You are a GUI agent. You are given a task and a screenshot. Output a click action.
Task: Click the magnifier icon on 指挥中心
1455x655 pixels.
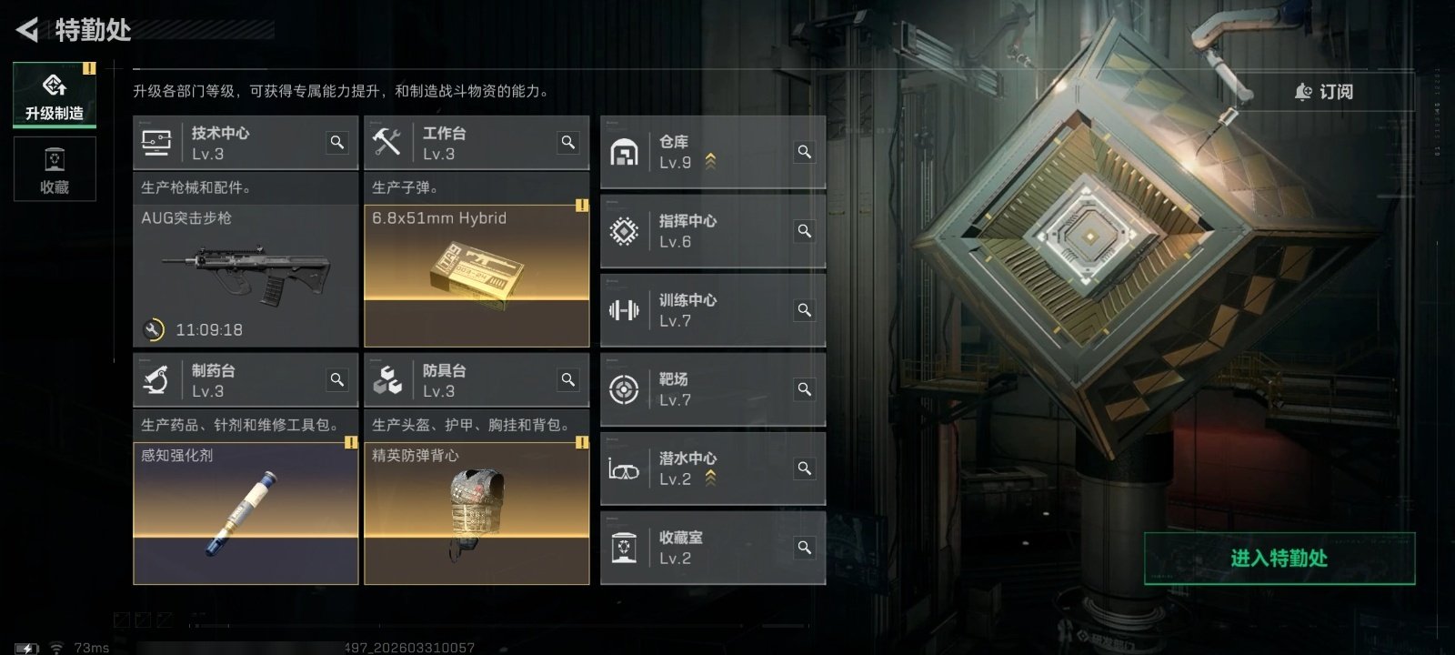click(805, 231)
